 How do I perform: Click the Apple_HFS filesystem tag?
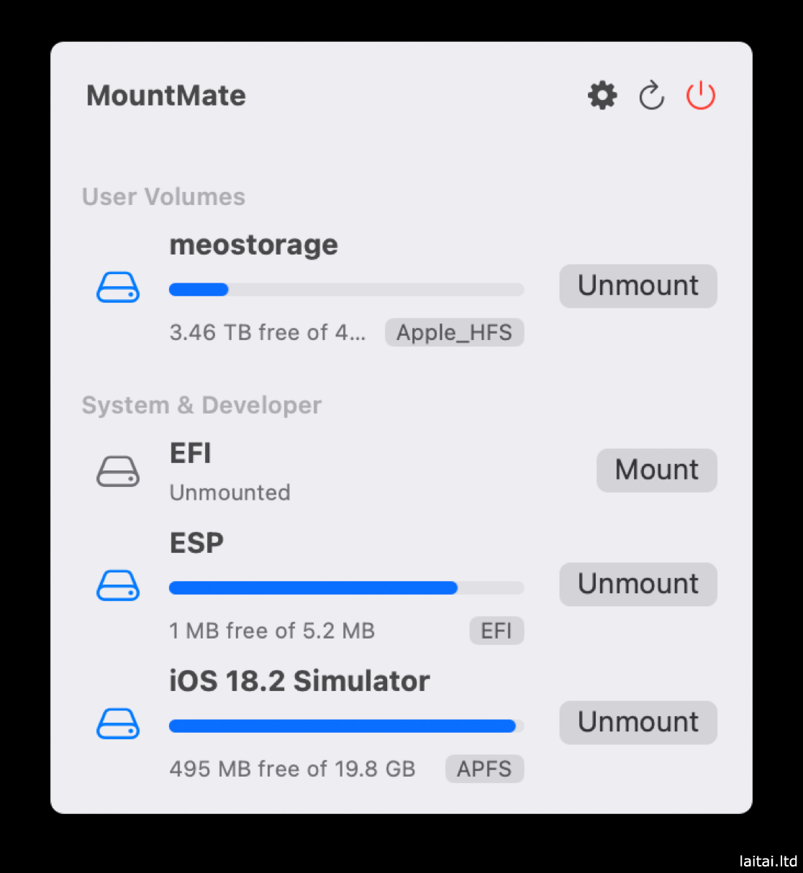pyautogui.click(x=454, y=332)
